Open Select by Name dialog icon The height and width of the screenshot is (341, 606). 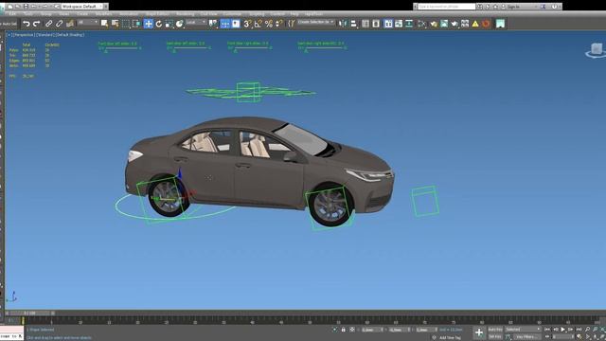115,24
